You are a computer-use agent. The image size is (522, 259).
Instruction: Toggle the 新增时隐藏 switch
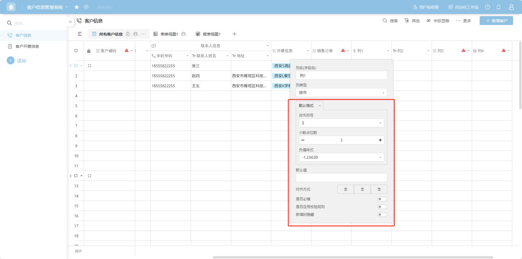(382, 214)
